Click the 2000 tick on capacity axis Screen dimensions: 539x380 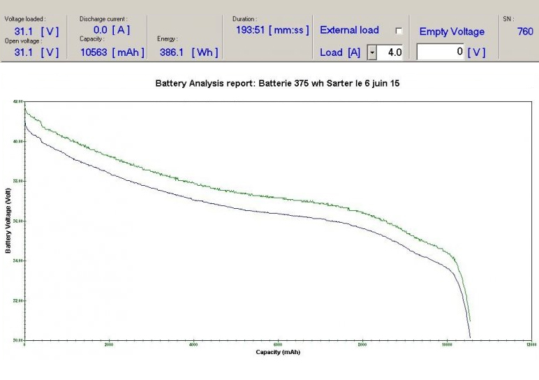[x=109, y=344]
